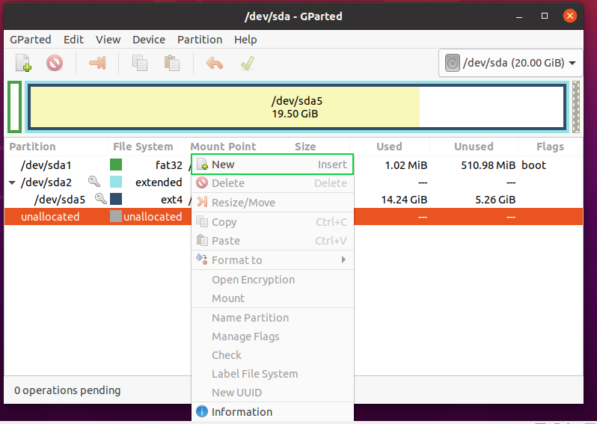The height and width of the screenshot is (424, 597).
Task: Select the green sda1 block in disk graphic
Action: click(14, 107)
